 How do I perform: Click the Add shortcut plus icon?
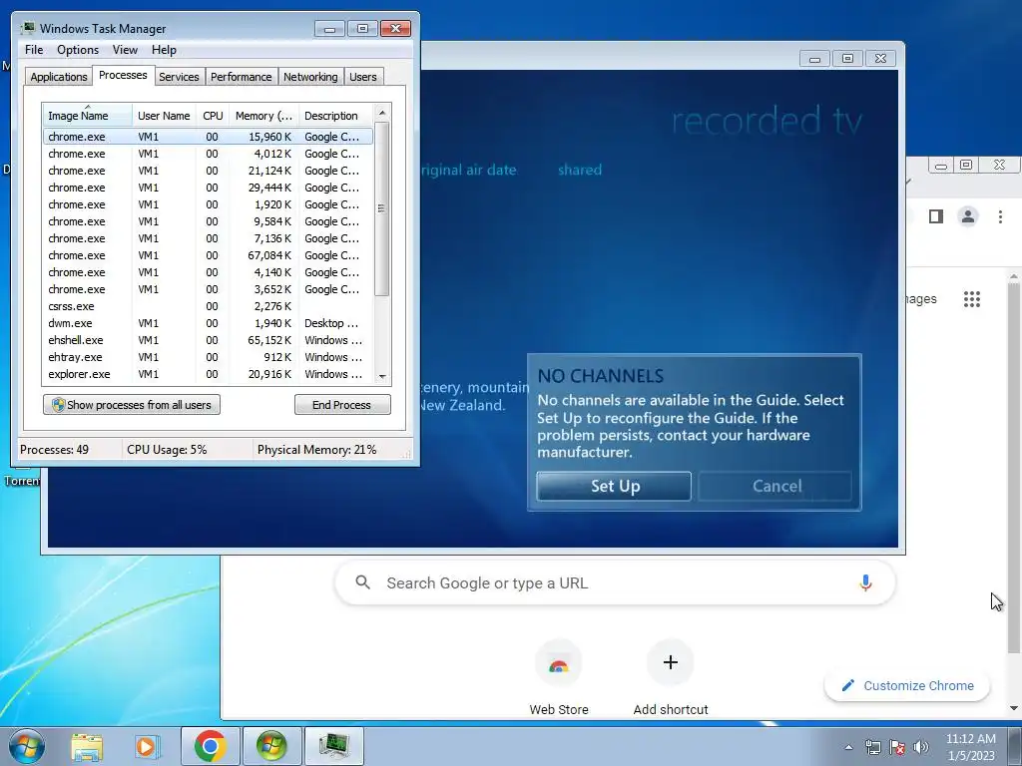670,662
